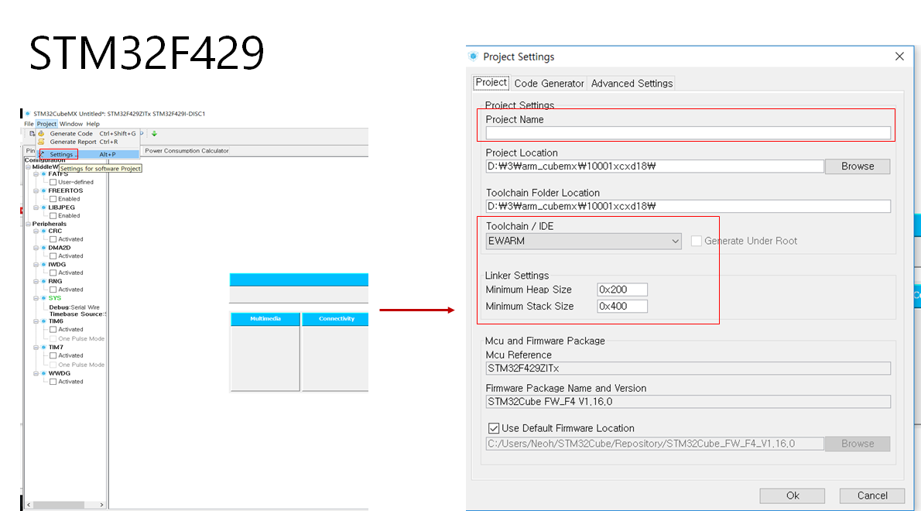Click the blue IP icon beside WWDG
Screen dimensions: 921x511
click(x=43, y=373)
